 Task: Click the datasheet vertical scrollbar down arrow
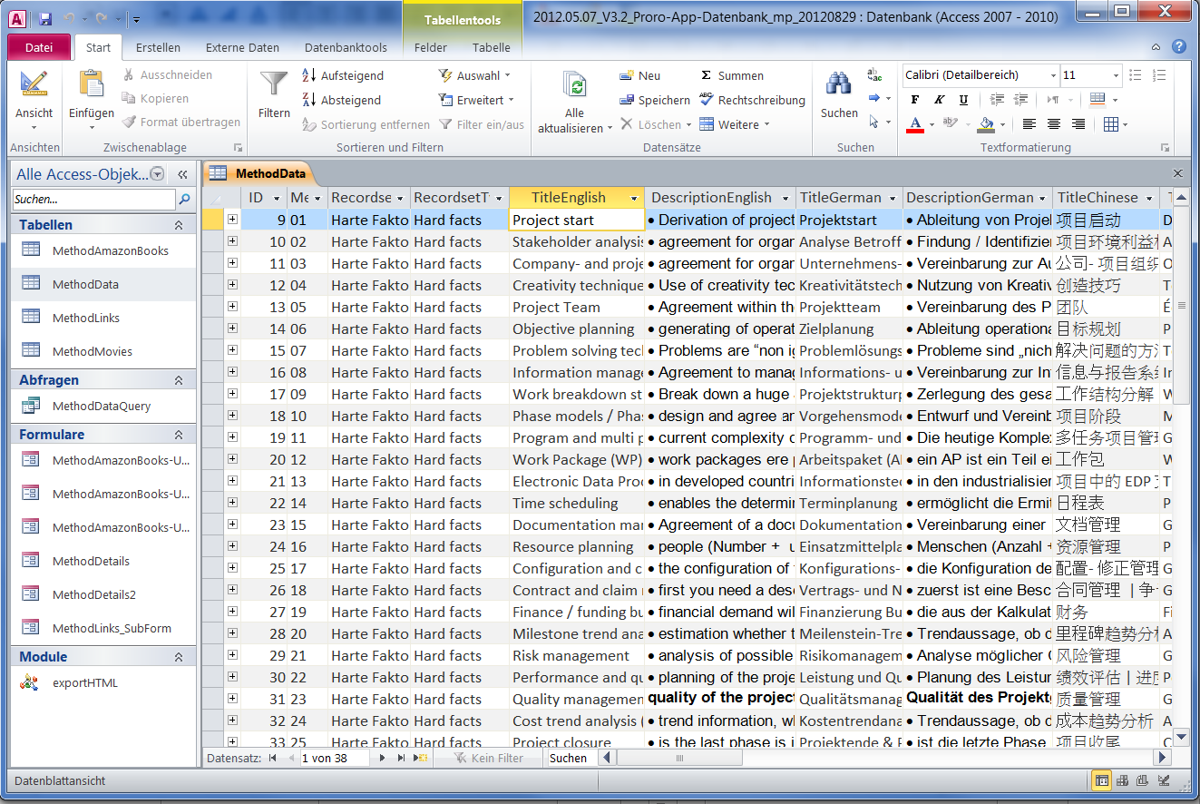pyautogui.click(x=1180, y=737)
